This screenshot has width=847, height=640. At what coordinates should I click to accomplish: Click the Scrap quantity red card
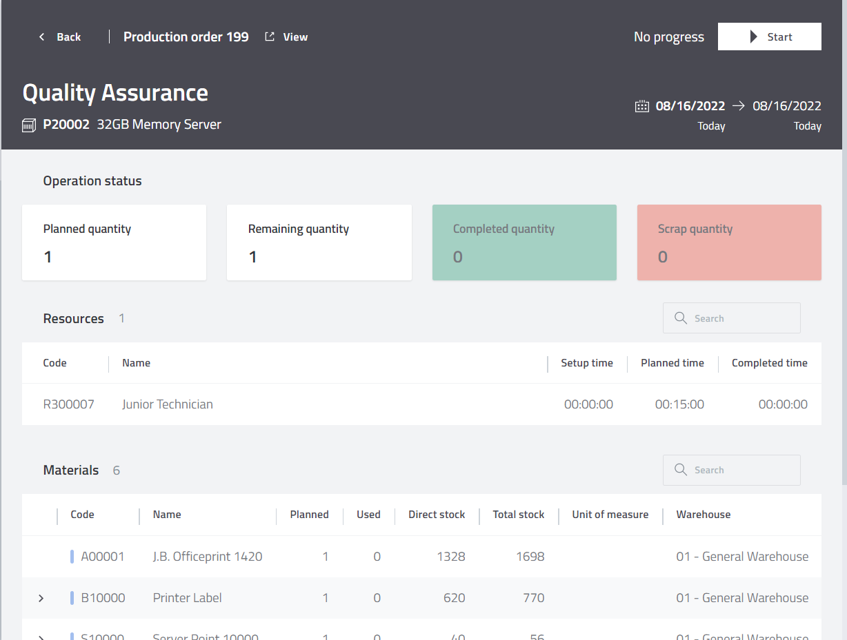729,242
